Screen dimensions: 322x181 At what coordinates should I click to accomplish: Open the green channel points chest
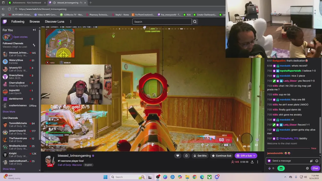click(x=281, y=168)
